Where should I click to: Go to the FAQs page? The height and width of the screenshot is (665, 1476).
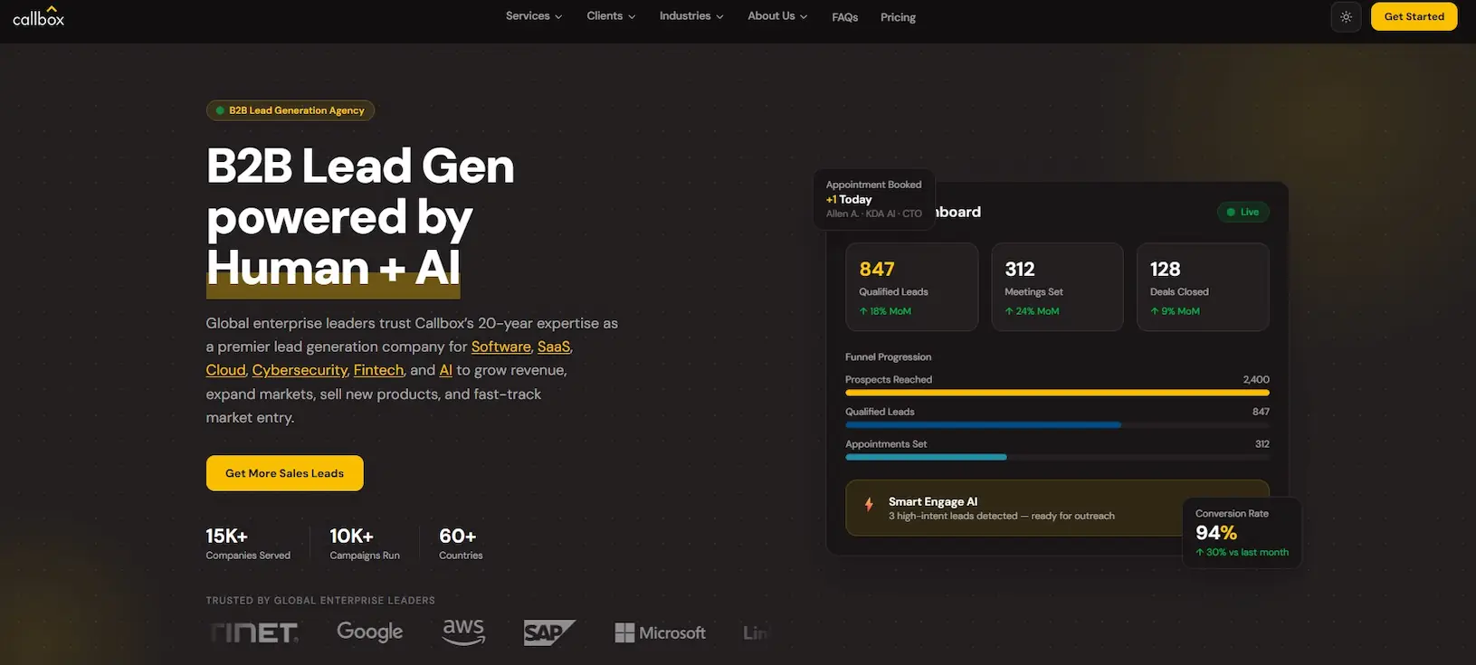click(x=844, y=17)
